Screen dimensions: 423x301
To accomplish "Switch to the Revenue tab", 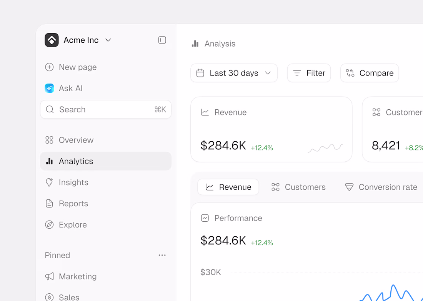I will (x=228, y=187).
